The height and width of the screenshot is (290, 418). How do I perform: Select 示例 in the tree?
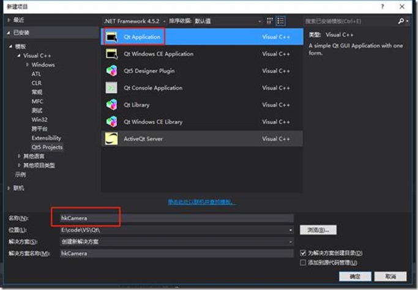pos(21,174)
